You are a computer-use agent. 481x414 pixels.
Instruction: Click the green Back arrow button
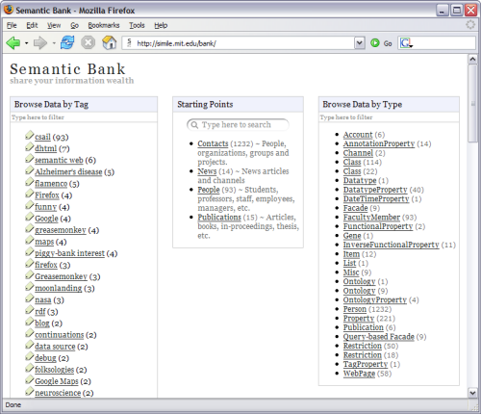13,42
